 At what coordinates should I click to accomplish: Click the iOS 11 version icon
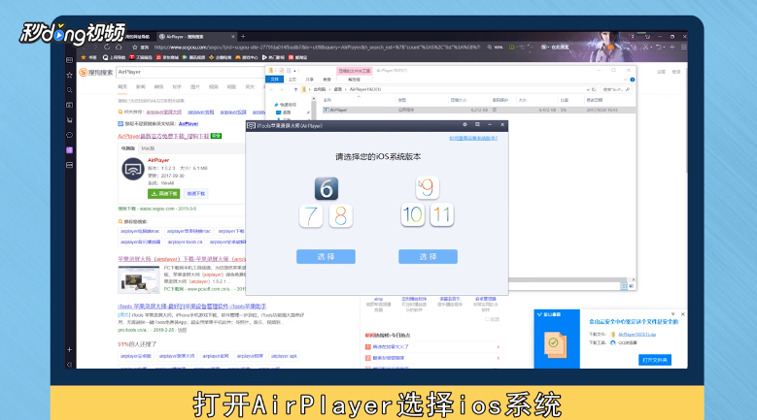point(442,214)
